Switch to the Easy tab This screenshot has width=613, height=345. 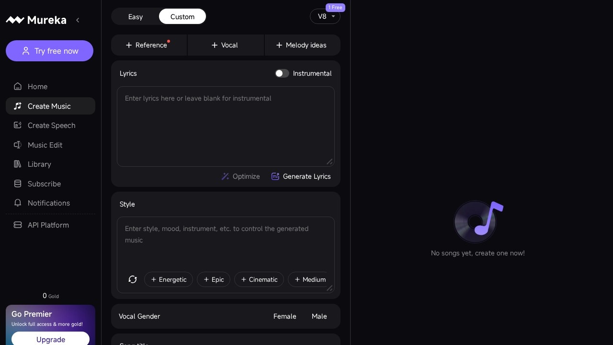pyautogui.click(x=136, y=17)
